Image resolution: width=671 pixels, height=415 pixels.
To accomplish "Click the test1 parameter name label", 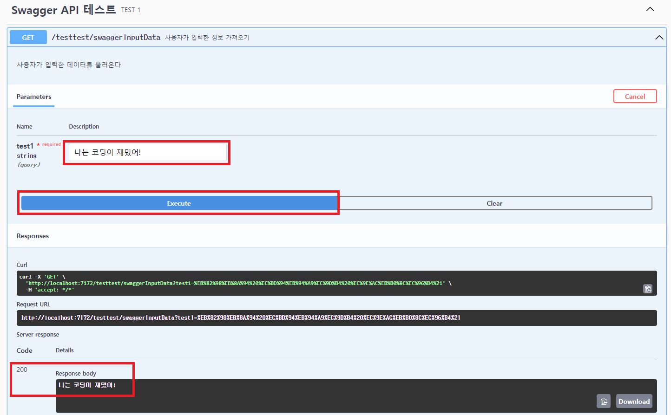I will pyautogui.click(x=25, y=146).
